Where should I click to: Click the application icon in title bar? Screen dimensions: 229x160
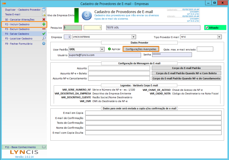[4, 4]
